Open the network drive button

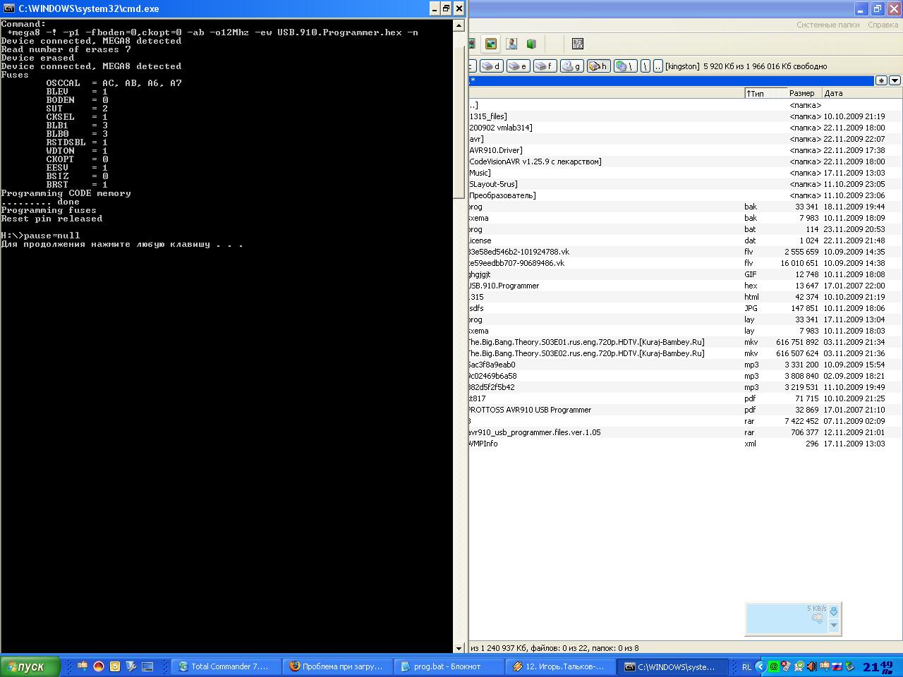[x=624, y=66]
